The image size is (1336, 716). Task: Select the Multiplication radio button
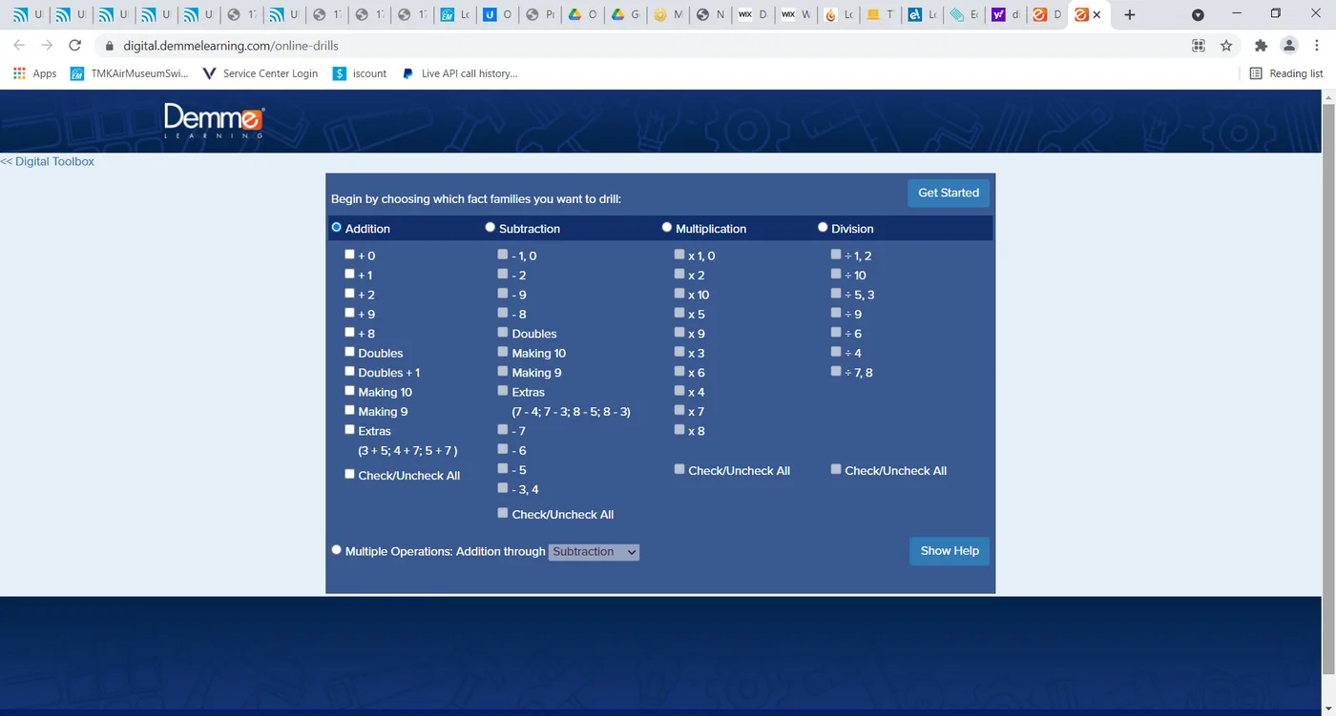(667, 228)
